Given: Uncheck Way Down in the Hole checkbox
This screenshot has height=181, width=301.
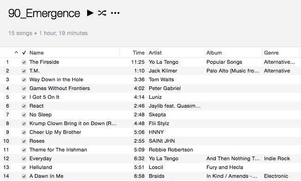Looking at the screenshot, I should (24, 79).
